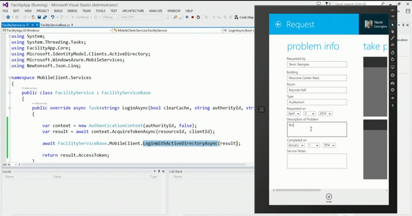
Task: Open Completed on year dropdown 1914
Action: 329,145
